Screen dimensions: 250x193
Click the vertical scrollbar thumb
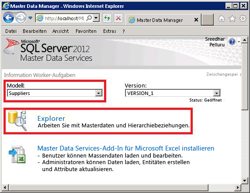coord(245,77)
